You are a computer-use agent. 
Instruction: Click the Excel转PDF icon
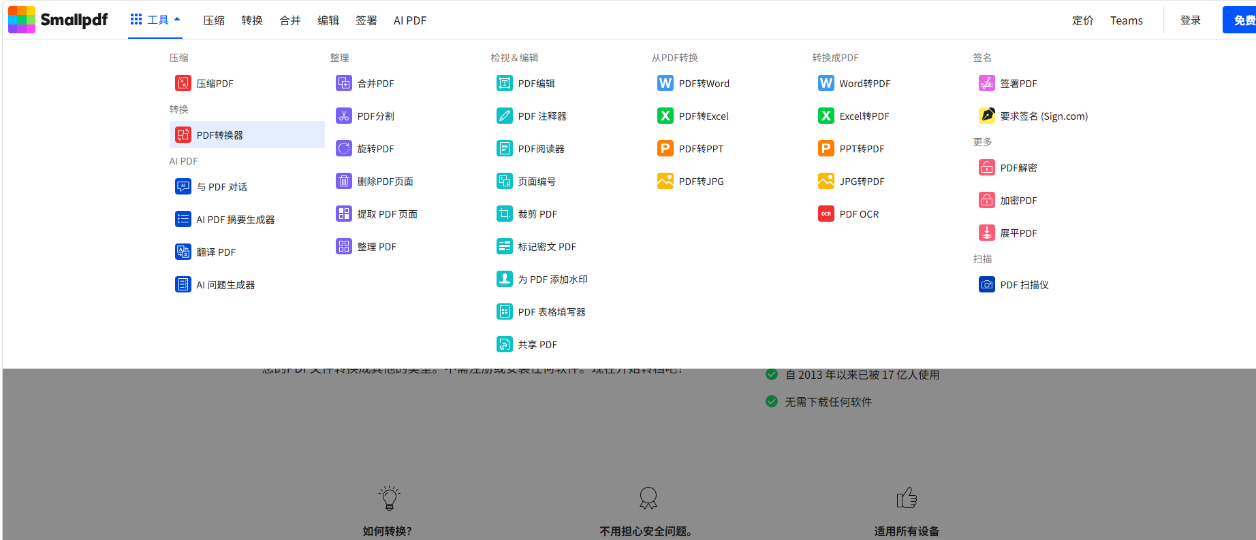[x=826, y=116]
